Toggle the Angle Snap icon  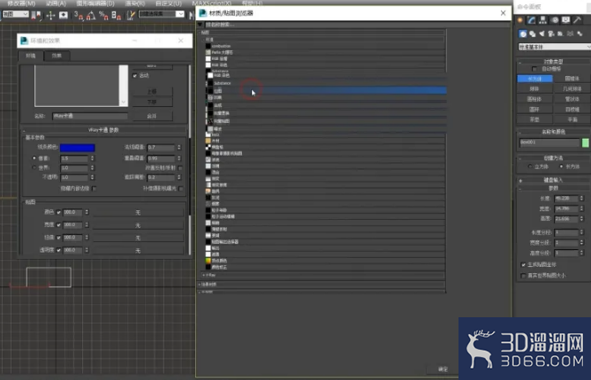point(91,15)
